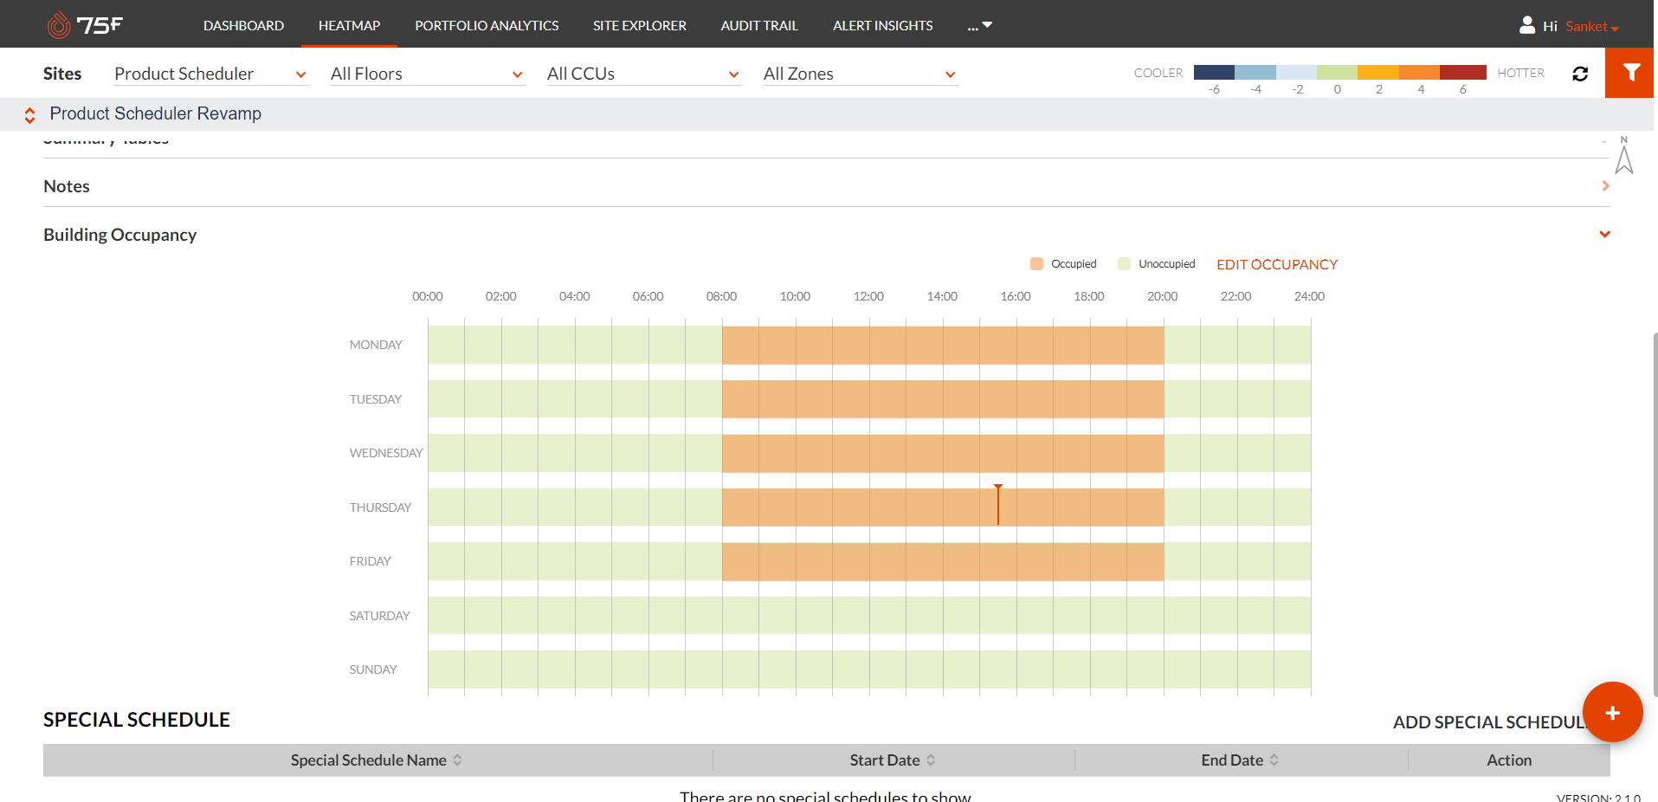This screenshot has width=1658, height=802.
Task: Click the refresh heatmap icon
Action: (1580, 74)
